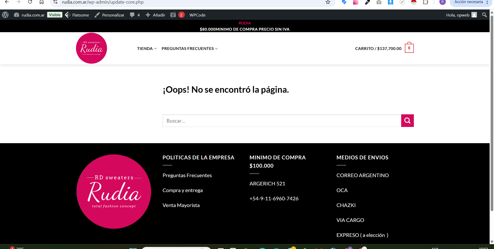The width and height of the screenshot is (494, 249).
Task: Open the comments bubble icon
Action: (x=132, y=15)
